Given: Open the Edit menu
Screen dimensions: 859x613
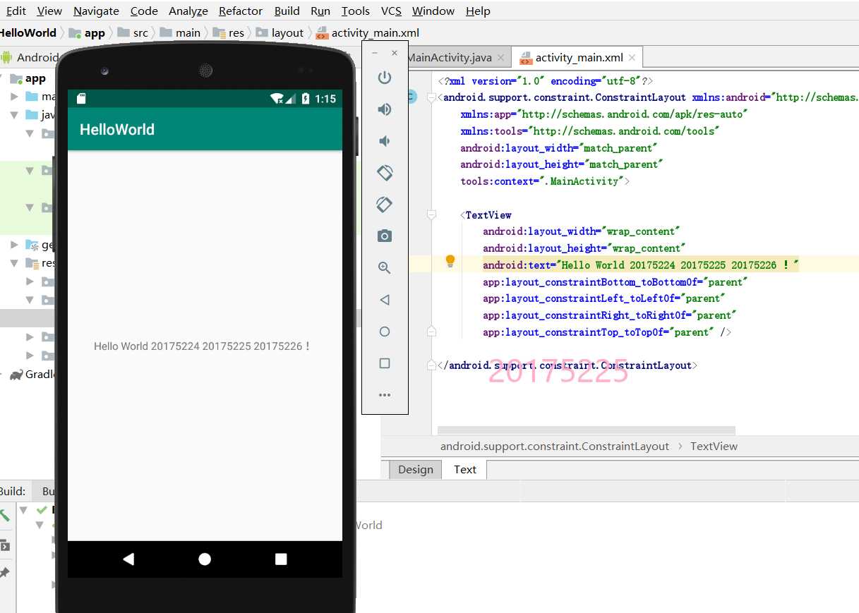Looking at the screenshot, I should pos(14,11).
